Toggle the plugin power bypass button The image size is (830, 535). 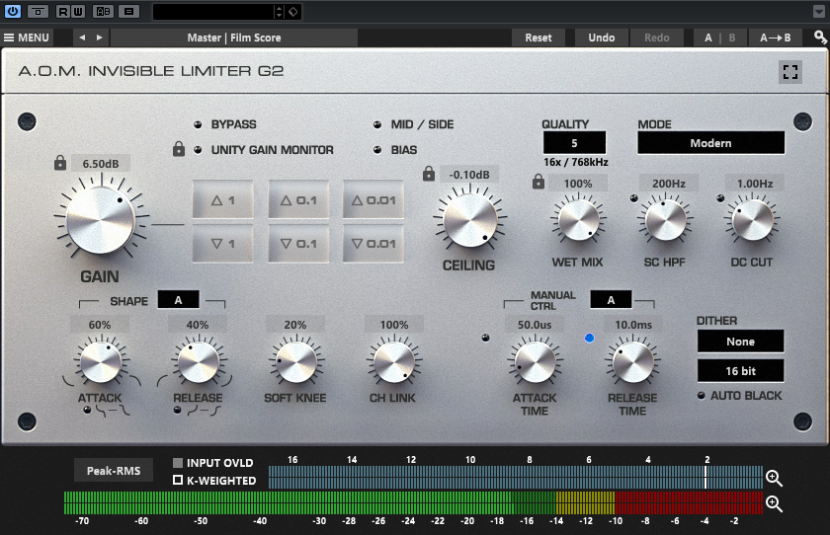[12, 11]
